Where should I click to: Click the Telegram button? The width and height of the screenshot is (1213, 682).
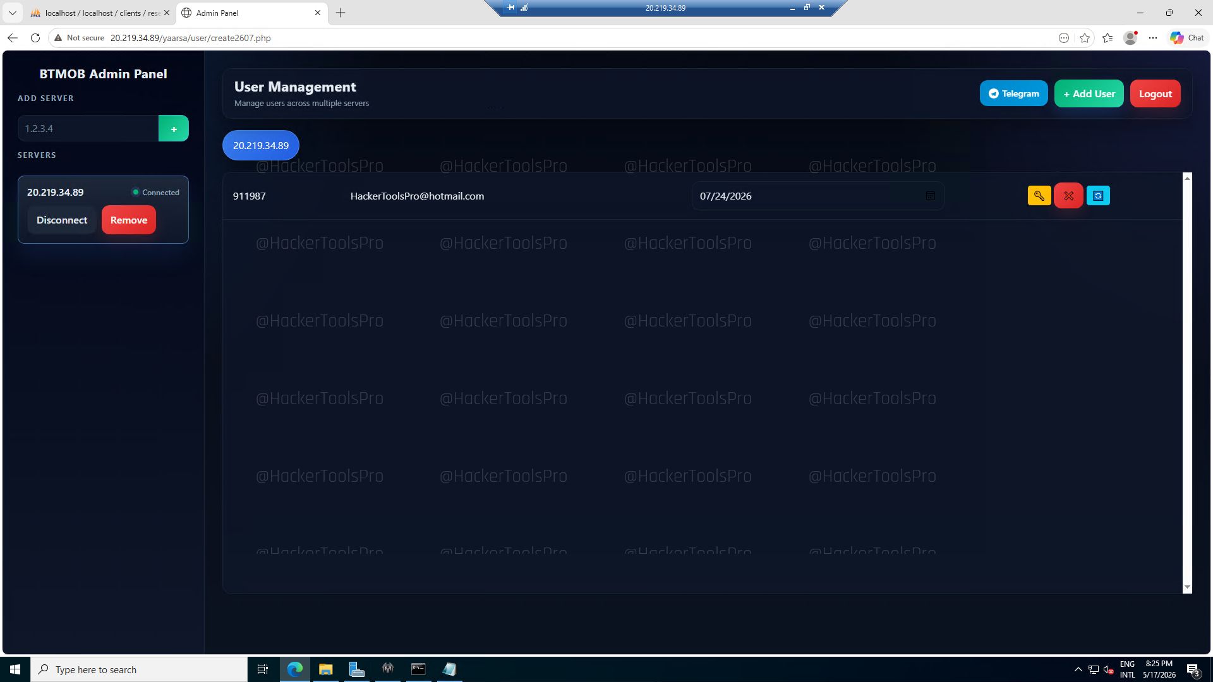point(1013,93)
